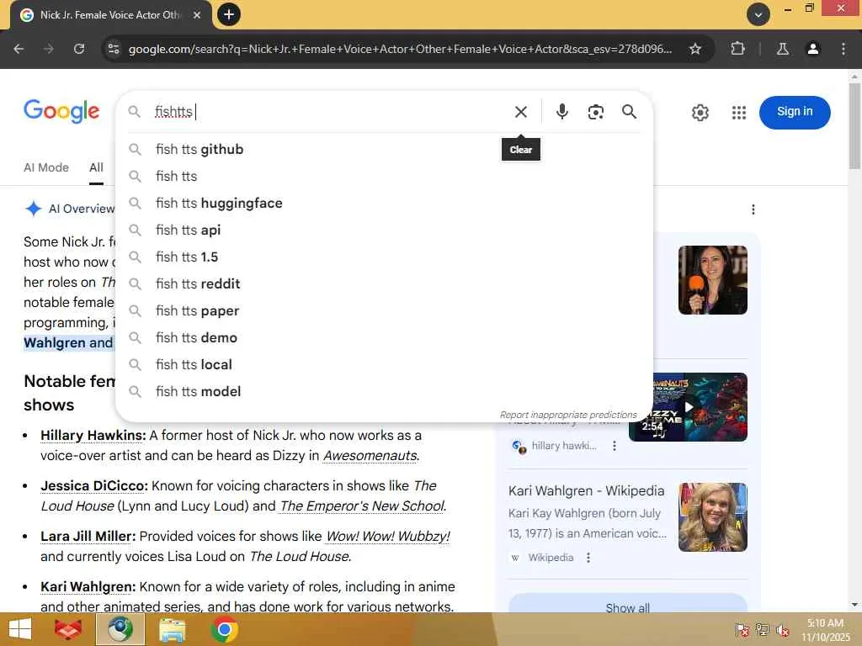Image resolution: width=862 pixels, height=646 pixels.
Task: Choose the plain fish tts suggestion
Action: click(x=384, y=177)
